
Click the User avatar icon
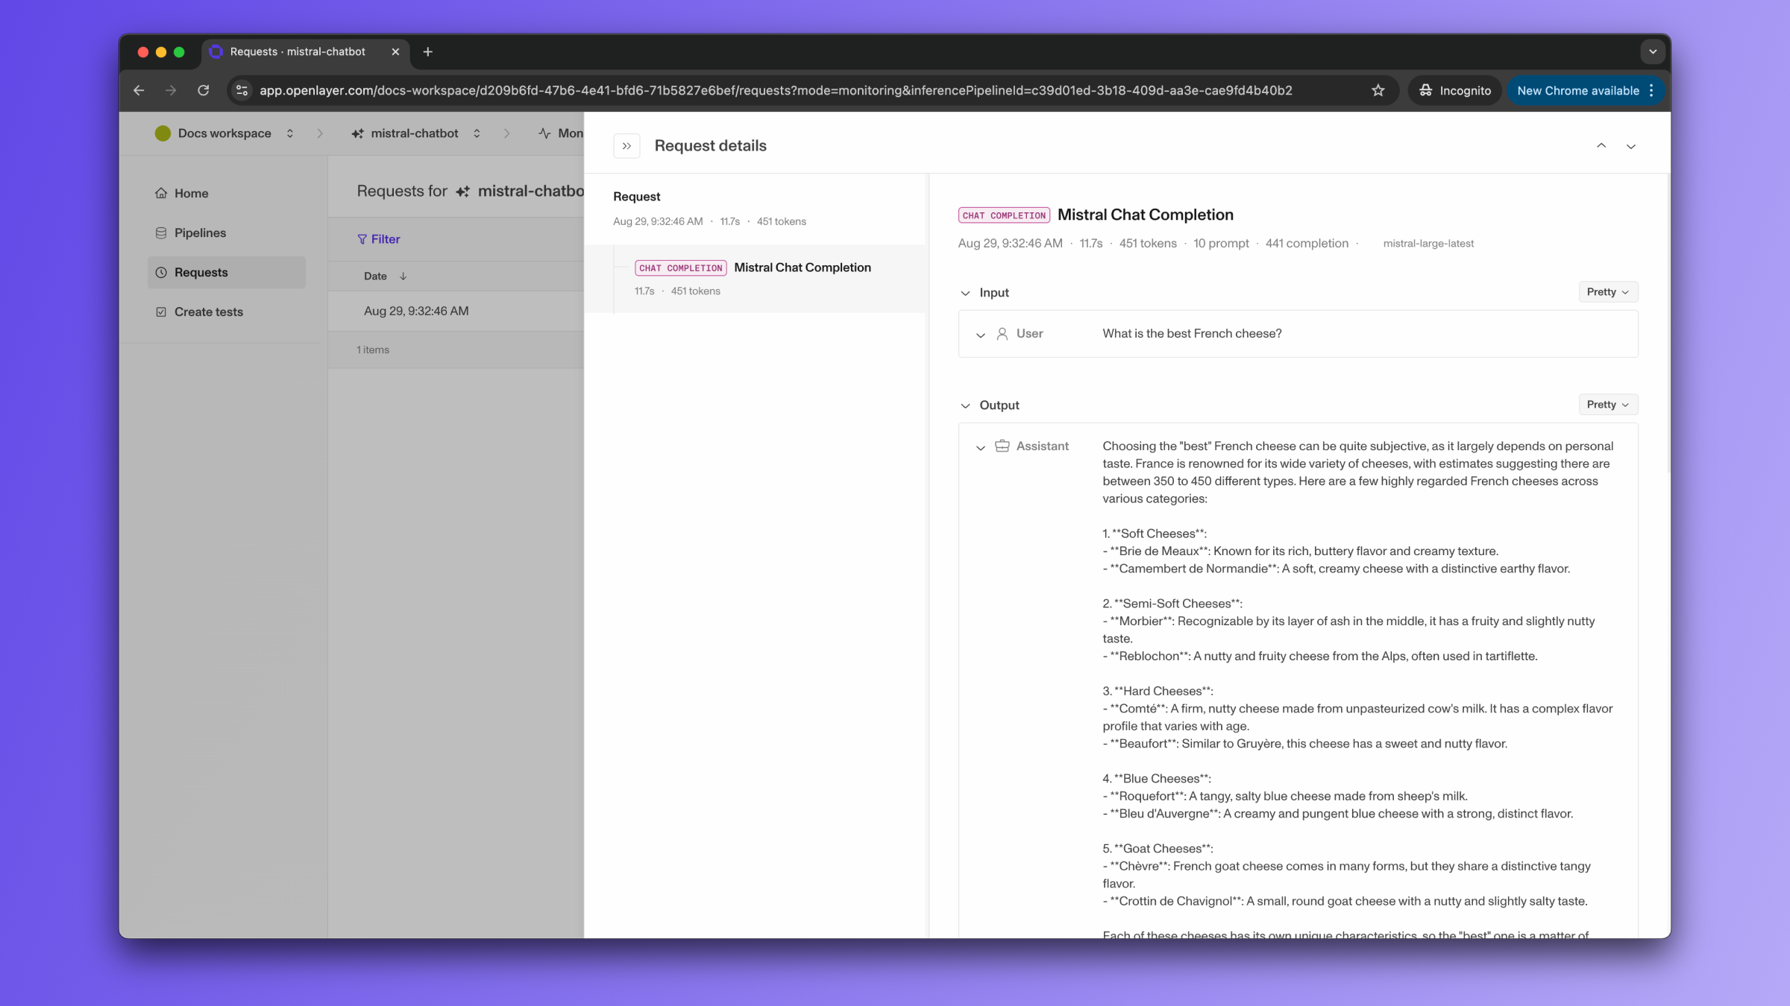[x=1002, y=334]
